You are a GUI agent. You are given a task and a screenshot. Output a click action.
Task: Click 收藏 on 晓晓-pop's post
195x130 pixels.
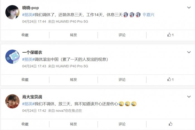click(25, 35)
